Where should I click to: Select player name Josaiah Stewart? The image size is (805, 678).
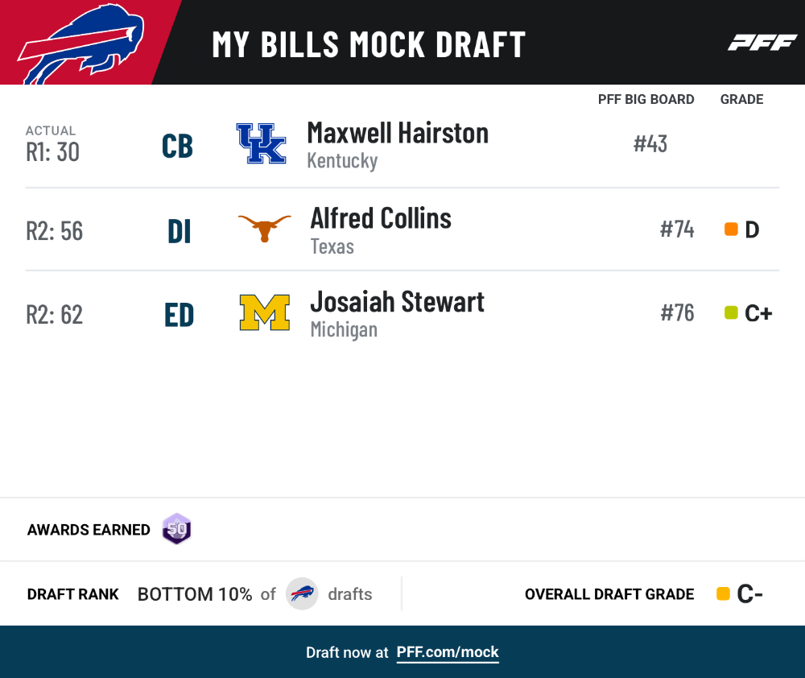pyautogui.click(x=397, y=301)
